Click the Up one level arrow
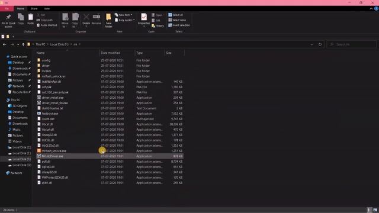The height and width of the screenshot is (213, 379). (23, 44)
